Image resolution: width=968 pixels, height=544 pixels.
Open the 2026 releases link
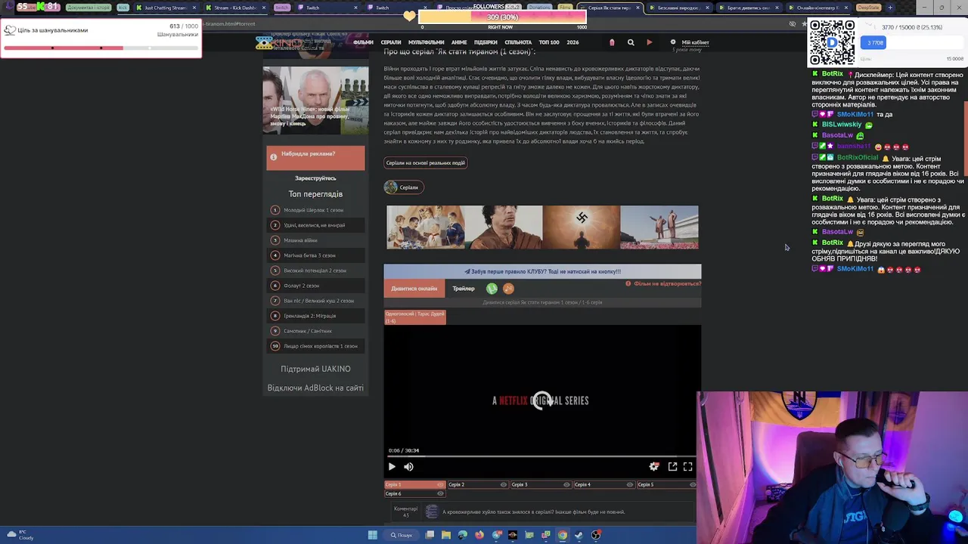coord(572,42)
